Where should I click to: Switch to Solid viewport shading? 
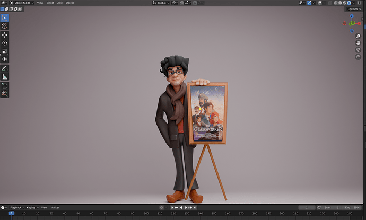pos(340,3)
